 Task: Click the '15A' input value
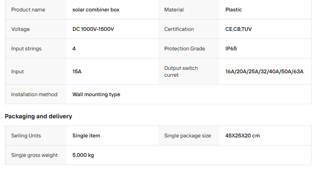click(x=77, y=71)
